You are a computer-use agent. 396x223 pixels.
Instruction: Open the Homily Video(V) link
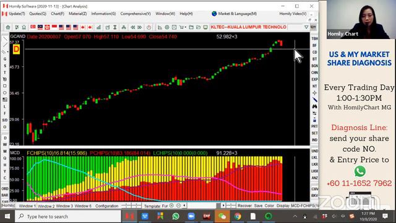pyautogui.click(x=293, y=14)
